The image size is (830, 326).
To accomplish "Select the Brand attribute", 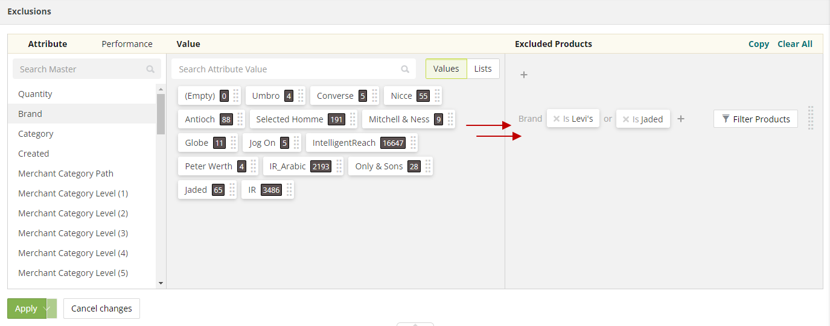I will coord(82,114).
